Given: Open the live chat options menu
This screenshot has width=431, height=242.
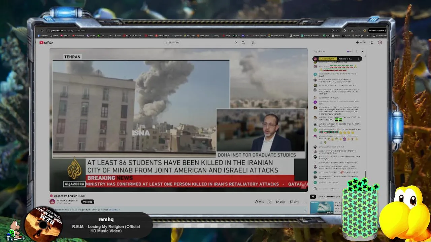Looking at the screenshot, I should coord(357,51).
